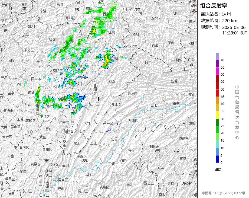Click the 长寿区 district label

pos(82,157)
